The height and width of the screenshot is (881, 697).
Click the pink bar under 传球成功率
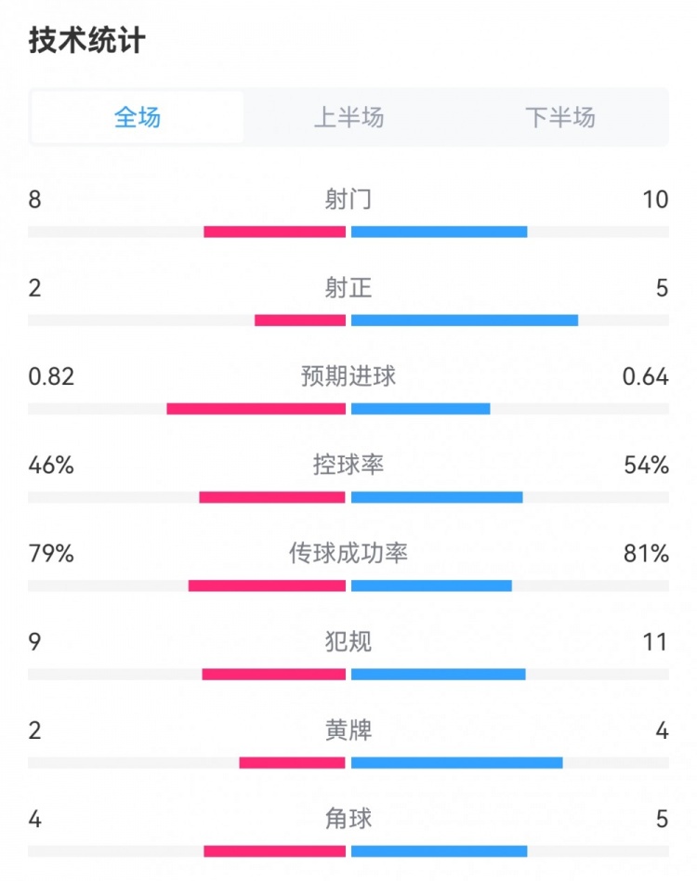267,585
